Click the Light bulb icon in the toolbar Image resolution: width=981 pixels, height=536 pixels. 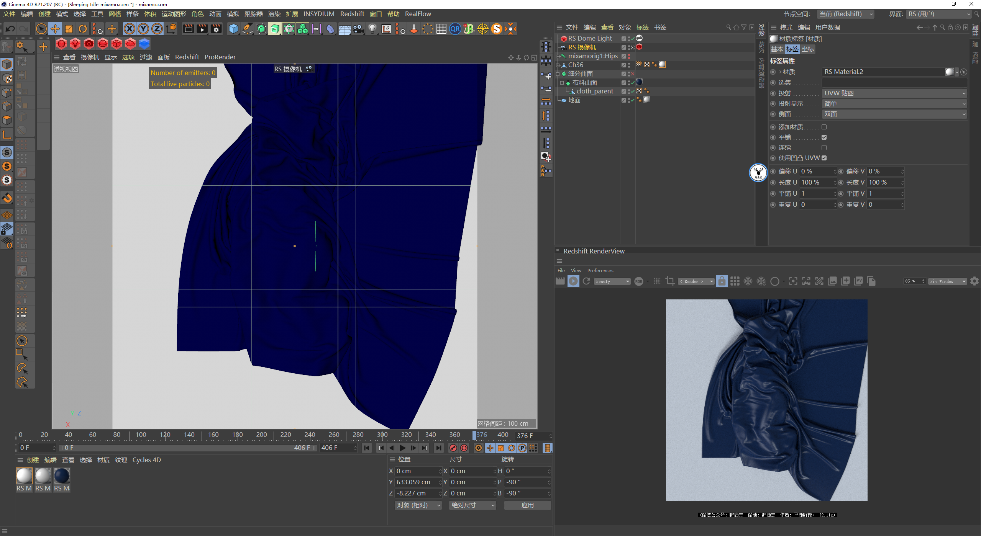pyautogui.click(x=372, y=29)
